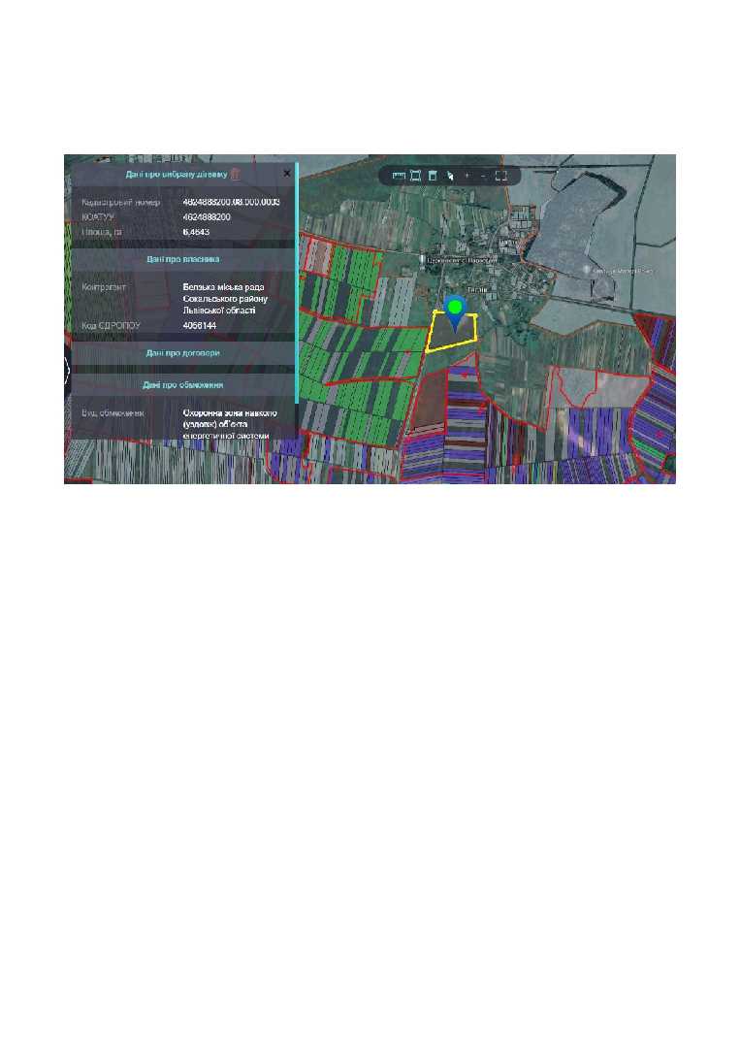This screenshot has width=741, height=1048.
Task: Close the parcel info panel
Action: (286, 173)
